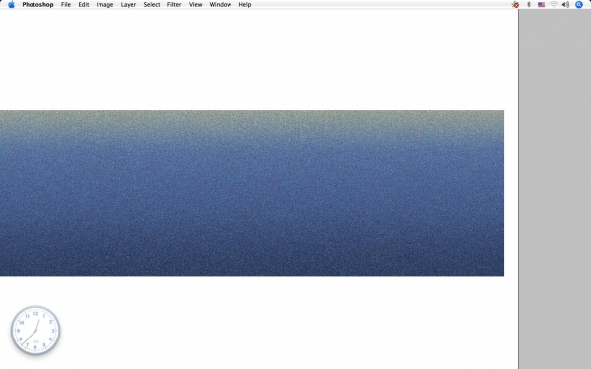Open the Edit menu

click(x=84, y=5)
